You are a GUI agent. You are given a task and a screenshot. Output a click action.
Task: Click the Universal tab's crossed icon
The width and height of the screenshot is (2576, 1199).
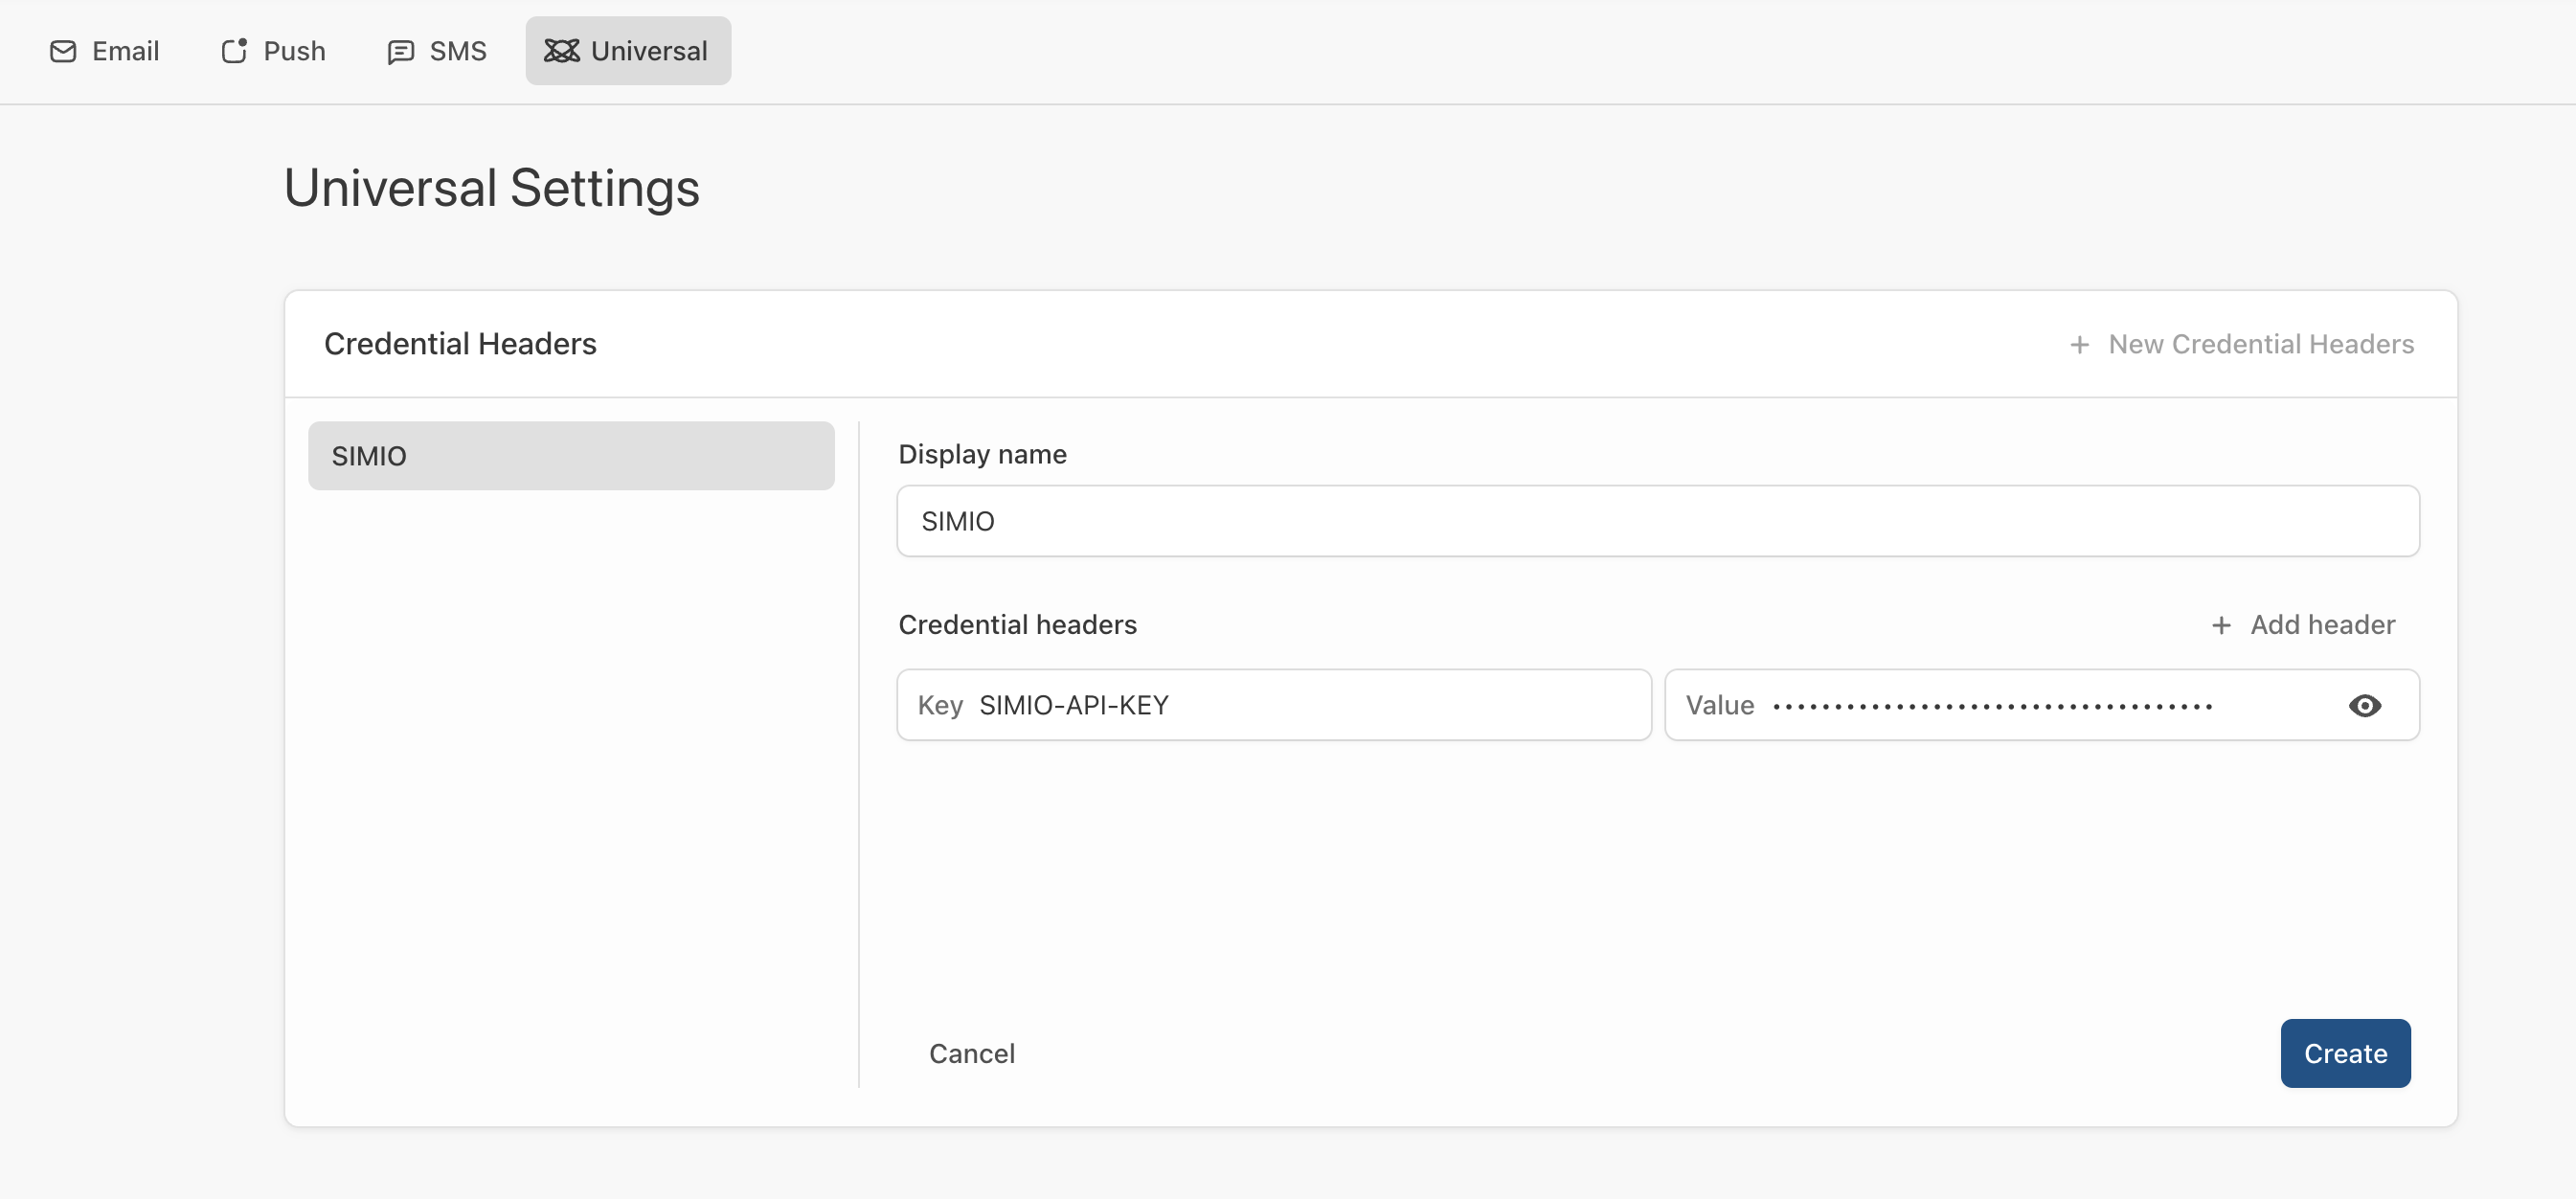point(561,51)
